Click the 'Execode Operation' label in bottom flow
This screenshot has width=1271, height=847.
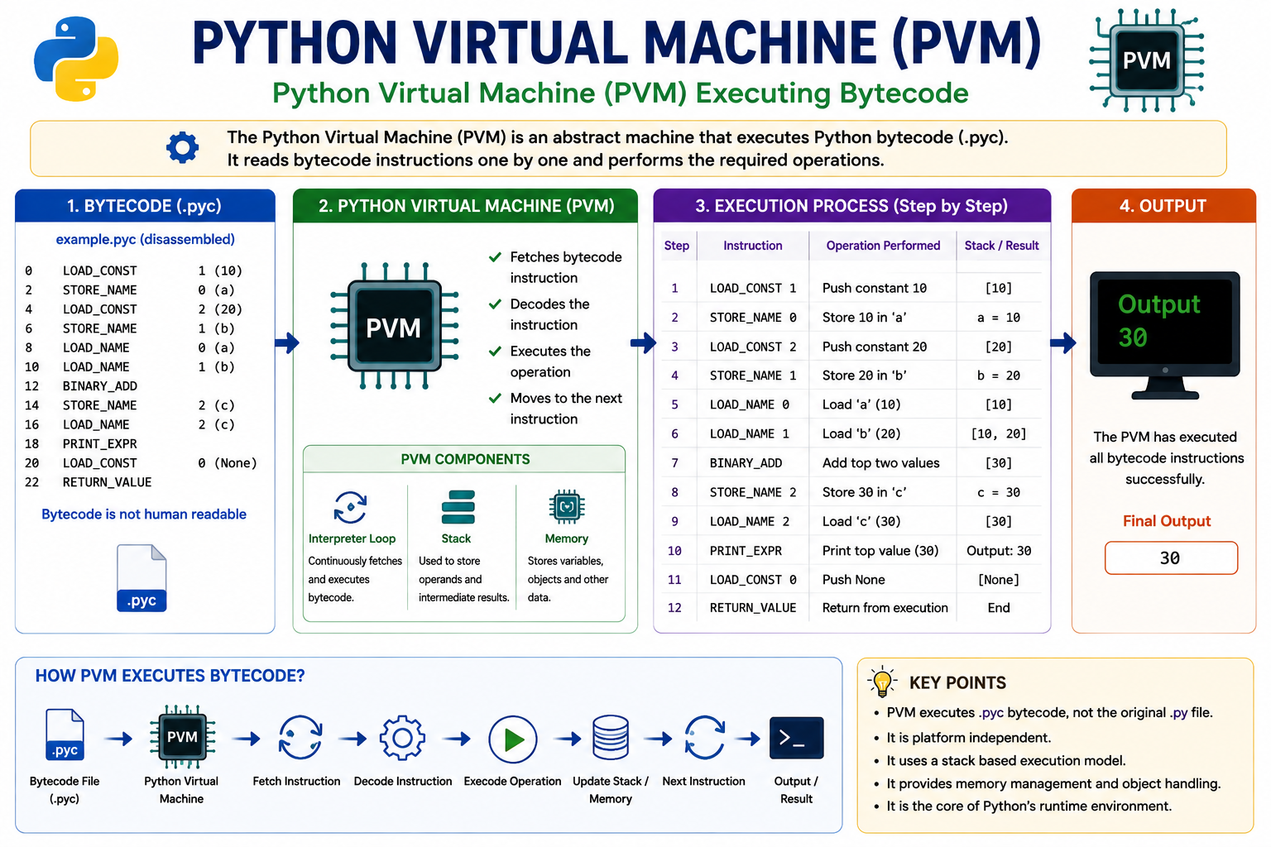512,782
